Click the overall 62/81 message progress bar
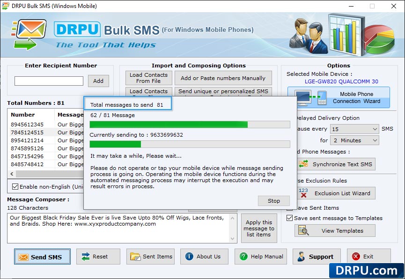 pos(190,125)
